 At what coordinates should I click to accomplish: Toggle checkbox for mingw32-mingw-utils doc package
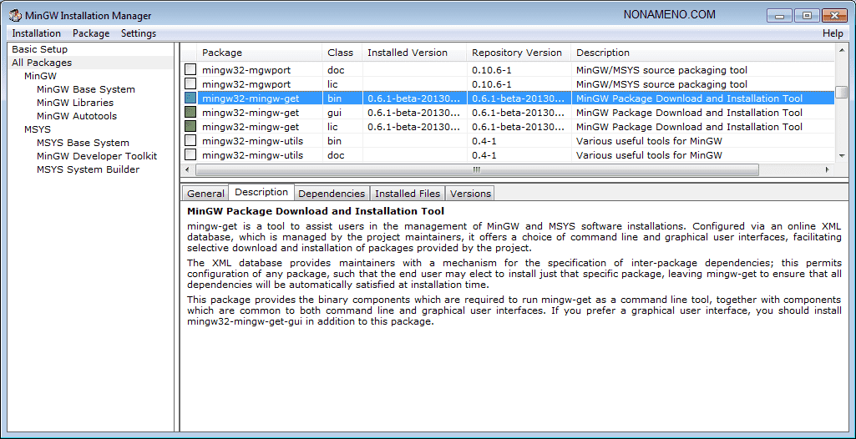pyautogui.click(x=190, y=155)
